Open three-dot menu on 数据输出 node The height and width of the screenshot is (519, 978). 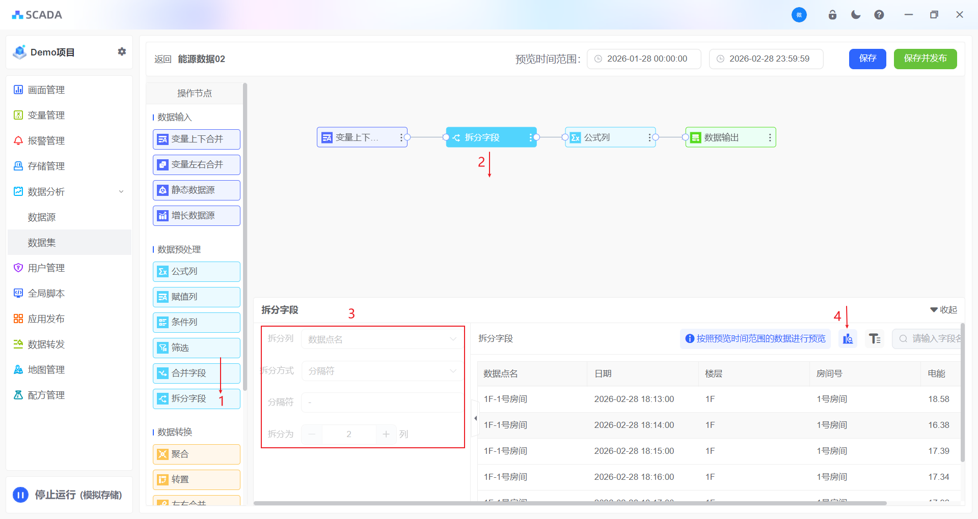point(770,137)
